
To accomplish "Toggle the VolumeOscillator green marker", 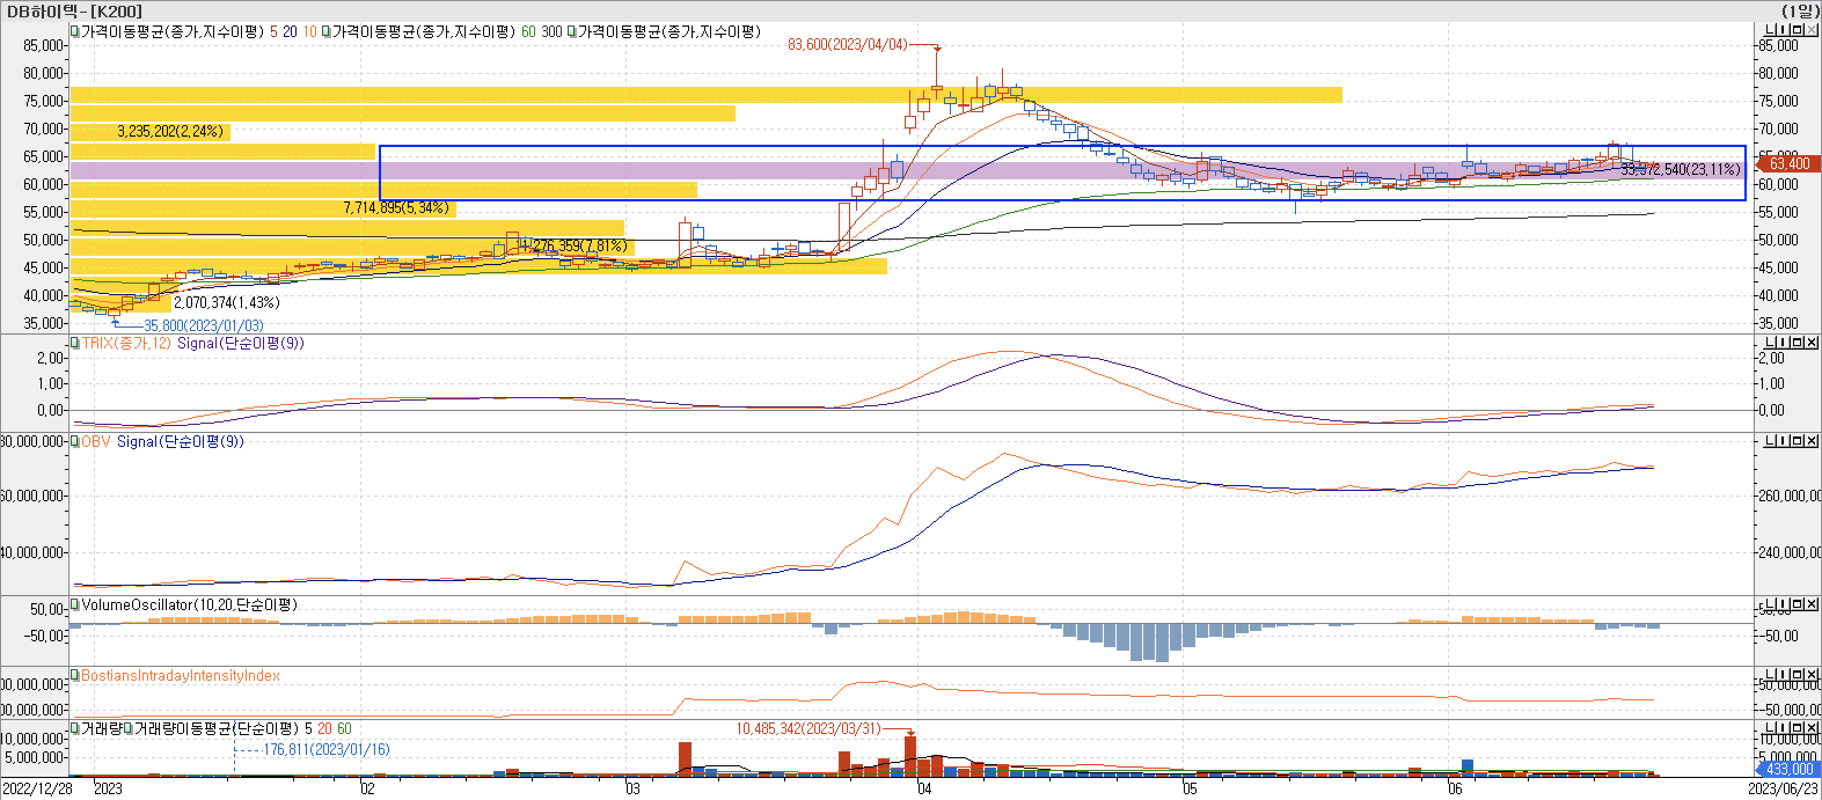I will (x=74, y=605).
